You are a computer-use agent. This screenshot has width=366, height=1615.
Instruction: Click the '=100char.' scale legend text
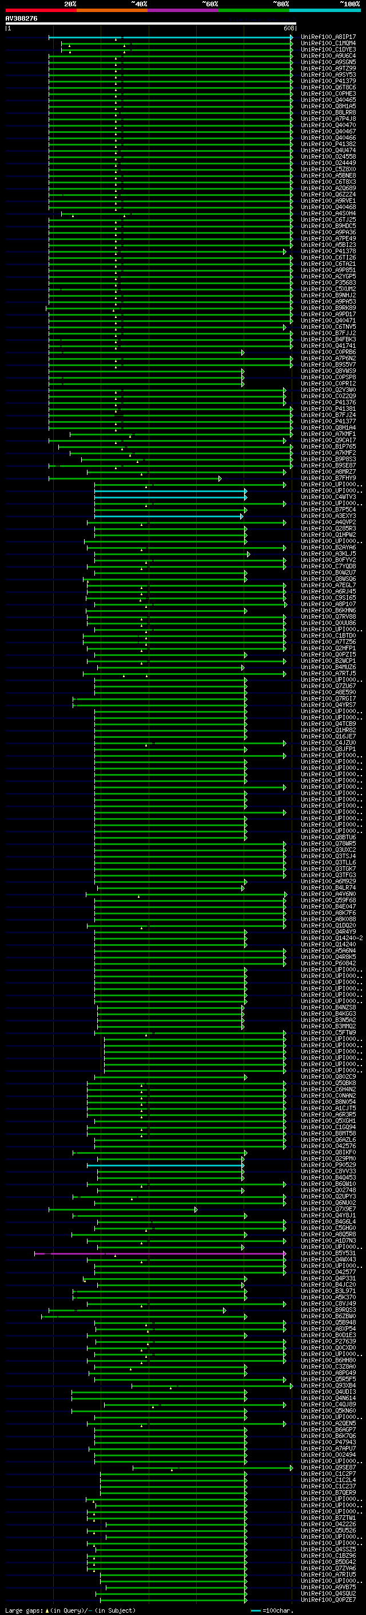[277, 1610]
